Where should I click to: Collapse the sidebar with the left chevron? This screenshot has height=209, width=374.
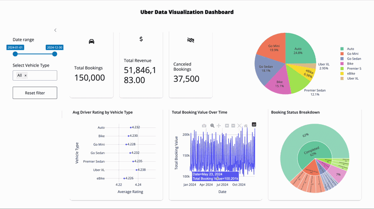(55, 30)
